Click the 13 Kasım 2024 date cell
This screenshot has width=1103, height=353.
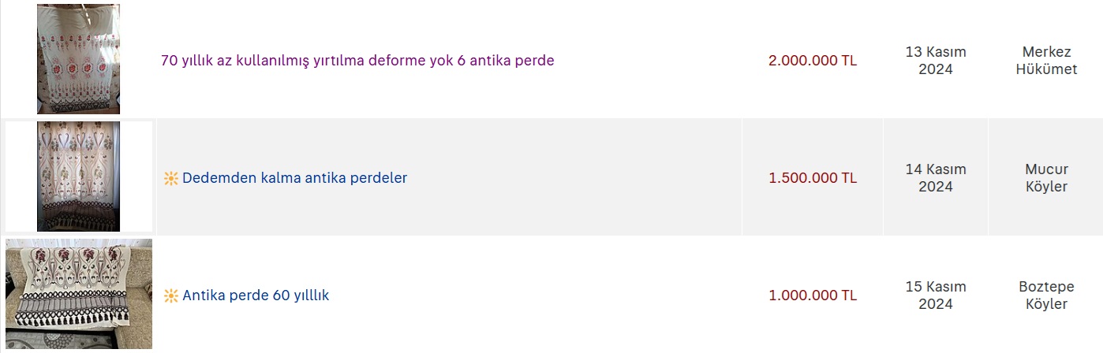(936, 60)
